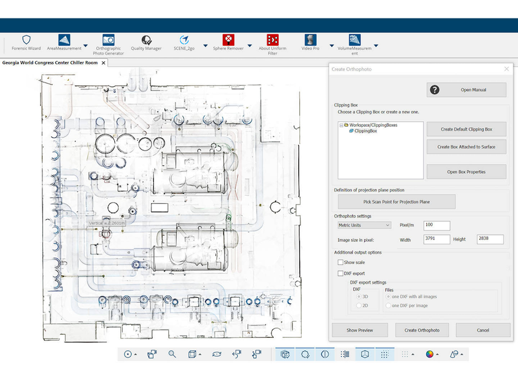Image resolution: width=518 pixels, height=389 pixels.
Task: Click the Create Orthophoto button
Action: point(422,330)
